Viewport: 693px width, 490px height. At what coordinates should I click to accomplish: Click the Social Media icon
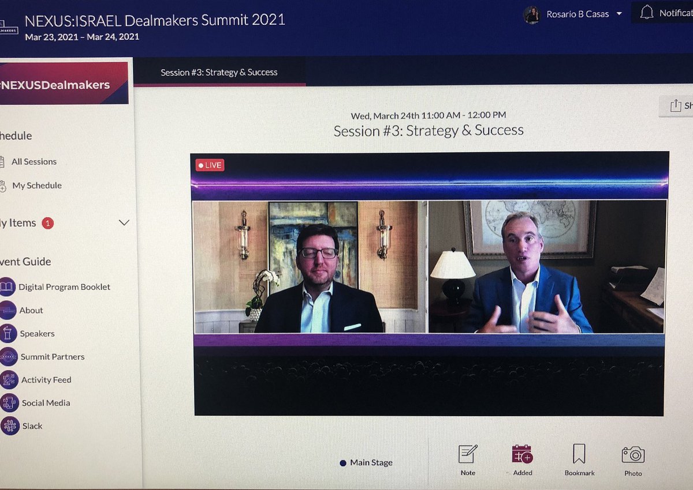[9, 403]
